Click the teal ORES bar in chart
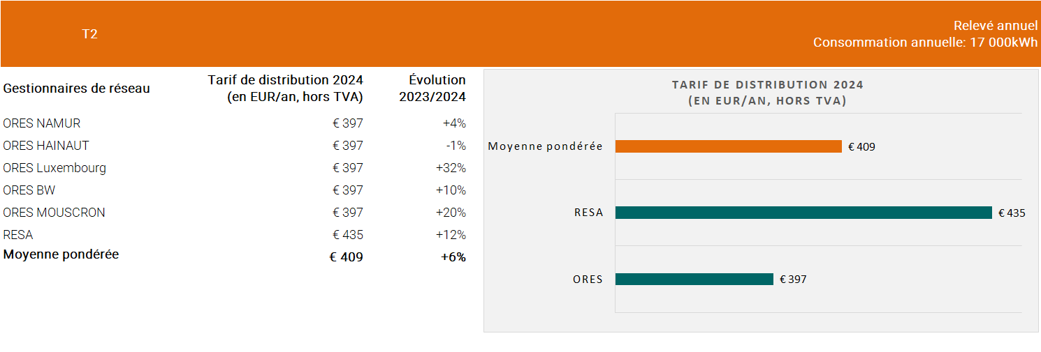The height and width of the screenshot is (352, 1041). [x=694, y=280]
